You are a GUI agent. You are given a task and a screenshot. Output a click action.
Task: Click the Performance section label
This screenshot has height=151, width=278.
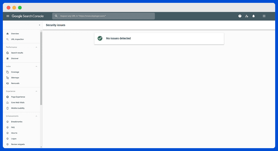[12, 47]
